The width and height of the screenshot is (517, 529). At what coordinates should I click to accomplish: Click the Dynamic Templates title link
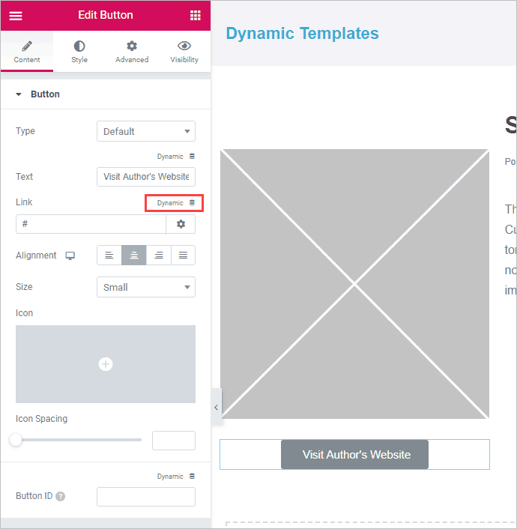tap(302, 33)
